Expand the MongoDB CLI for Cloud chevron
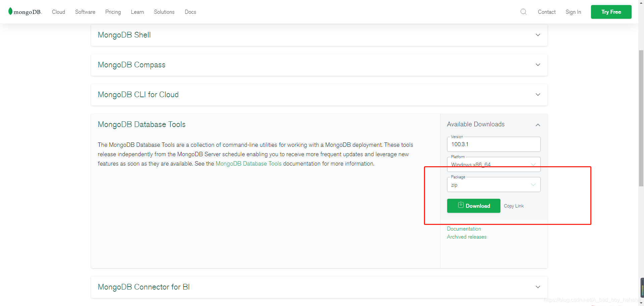 538,95
